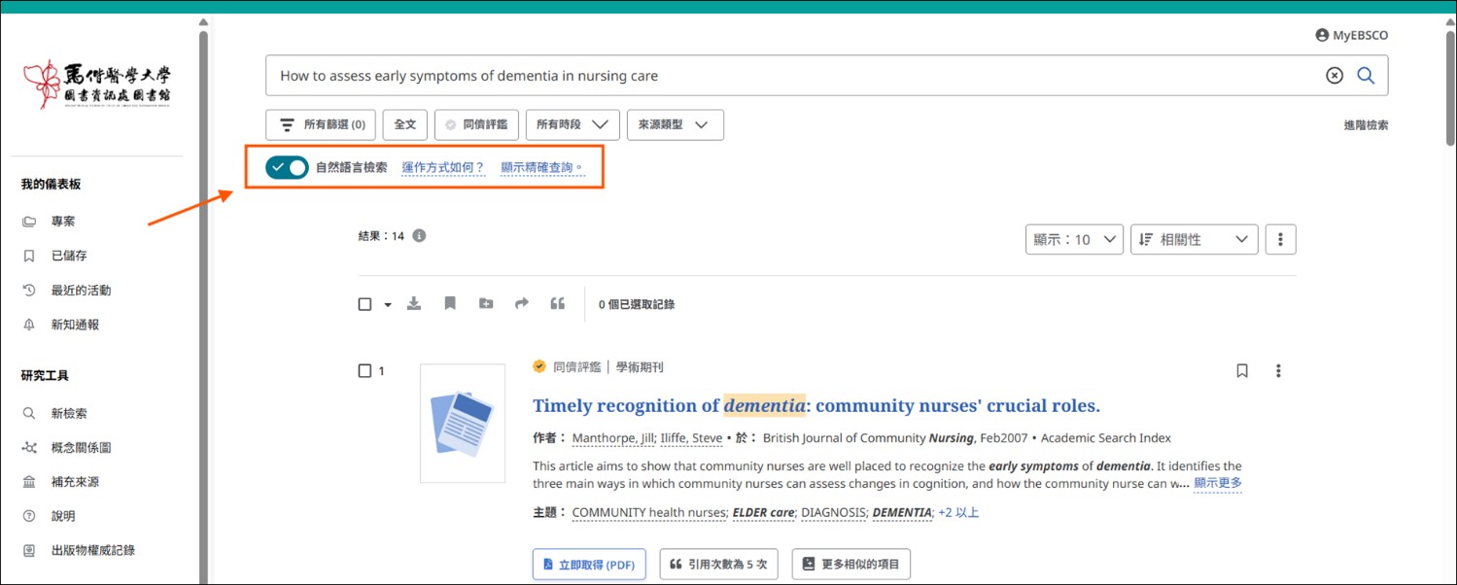Click the cite quotation mark icon in toolbar
1457x585 pixels.
pos(557,304)
